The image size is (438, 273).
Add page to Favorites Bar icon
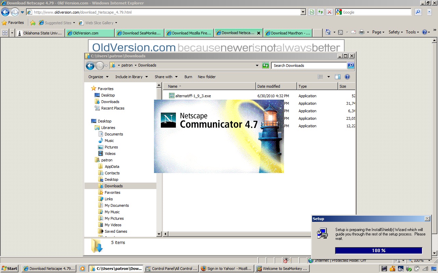click(x=33, y=23)
